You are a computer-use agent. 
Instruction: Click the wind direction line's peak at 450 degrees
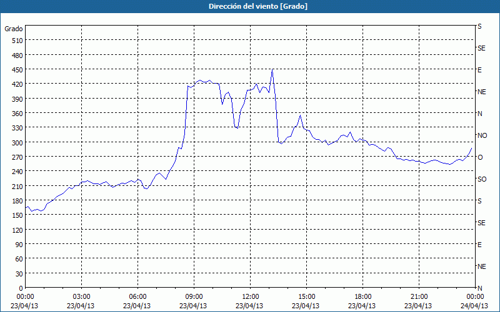coord(272,69)
